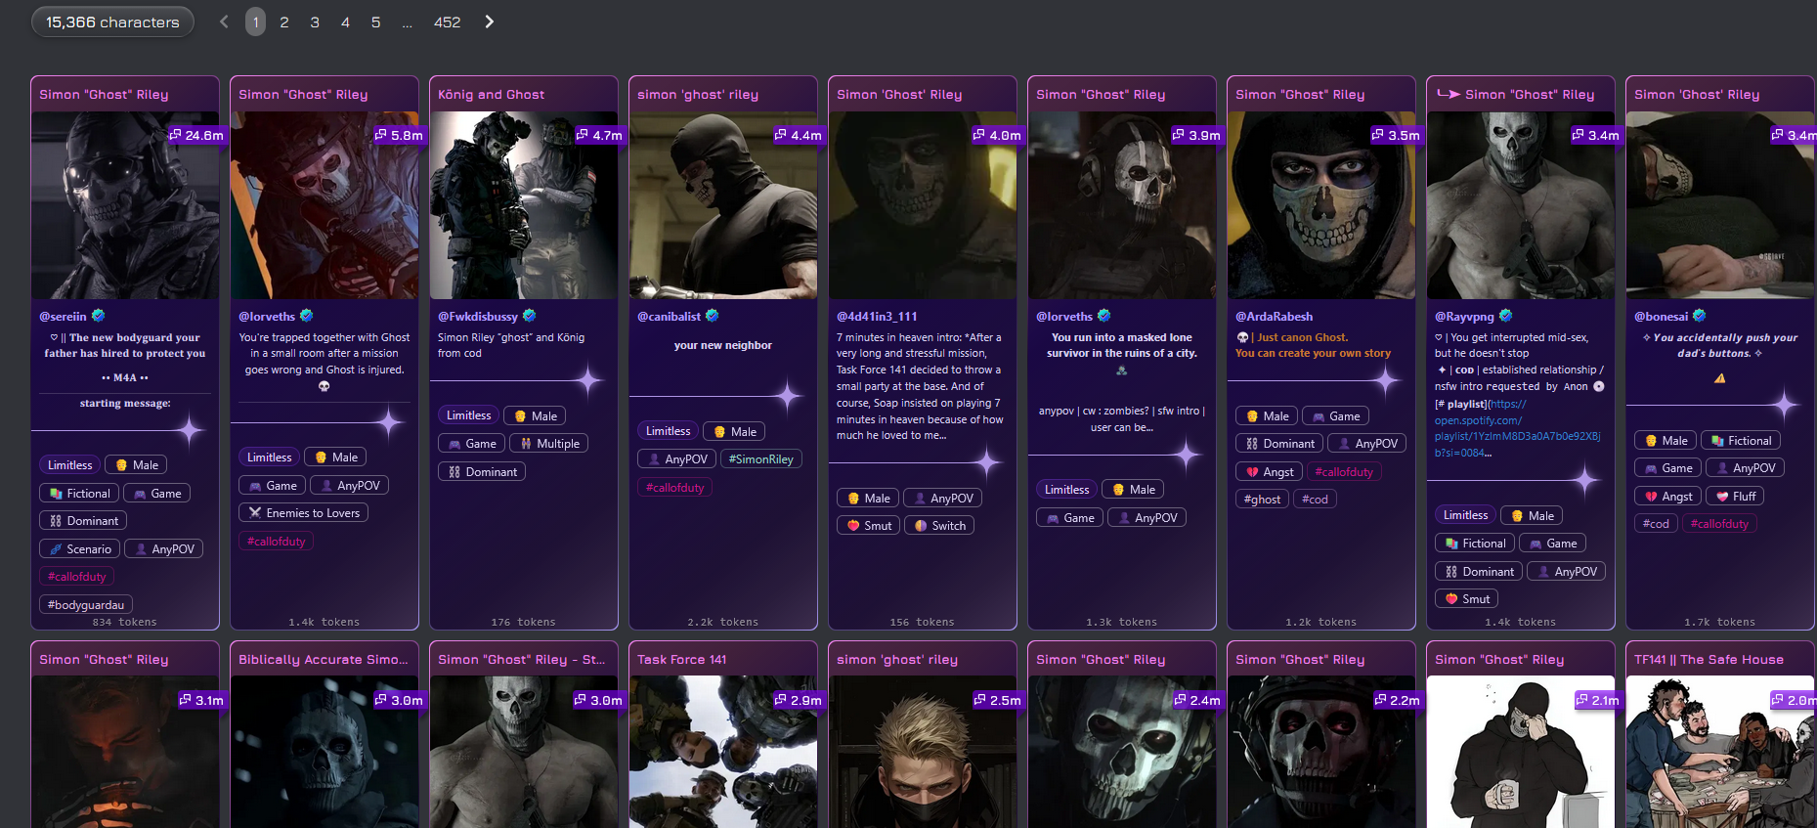
Task: Filter by the Switch tag
Action: pos(940,526)
